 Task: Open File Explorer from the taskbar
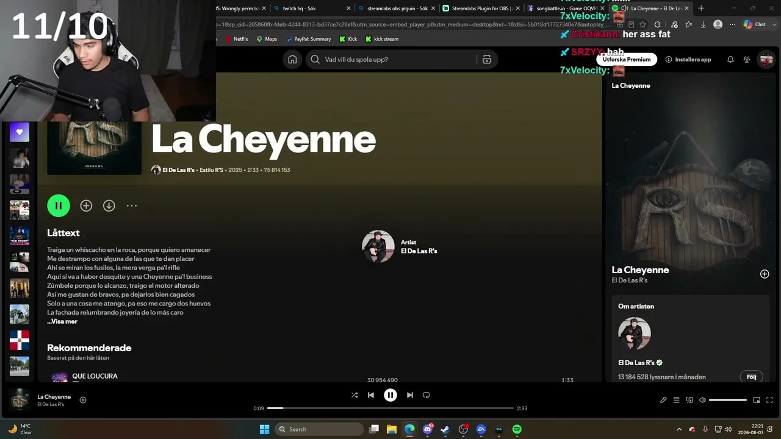(392, 429)
